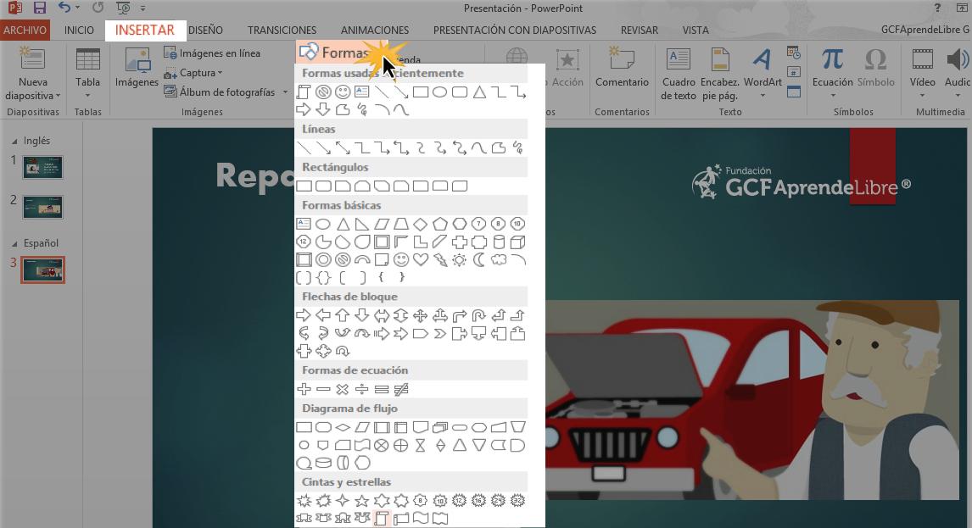Switch to PRESENTACIÓN CON DIAPOSITIVAS tab

(515, 30)
